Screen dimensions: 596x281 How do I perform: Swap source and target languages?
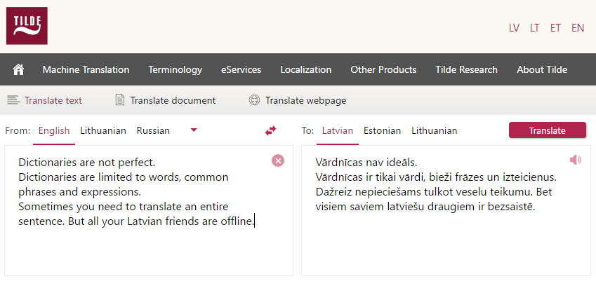tap(270, 131)
